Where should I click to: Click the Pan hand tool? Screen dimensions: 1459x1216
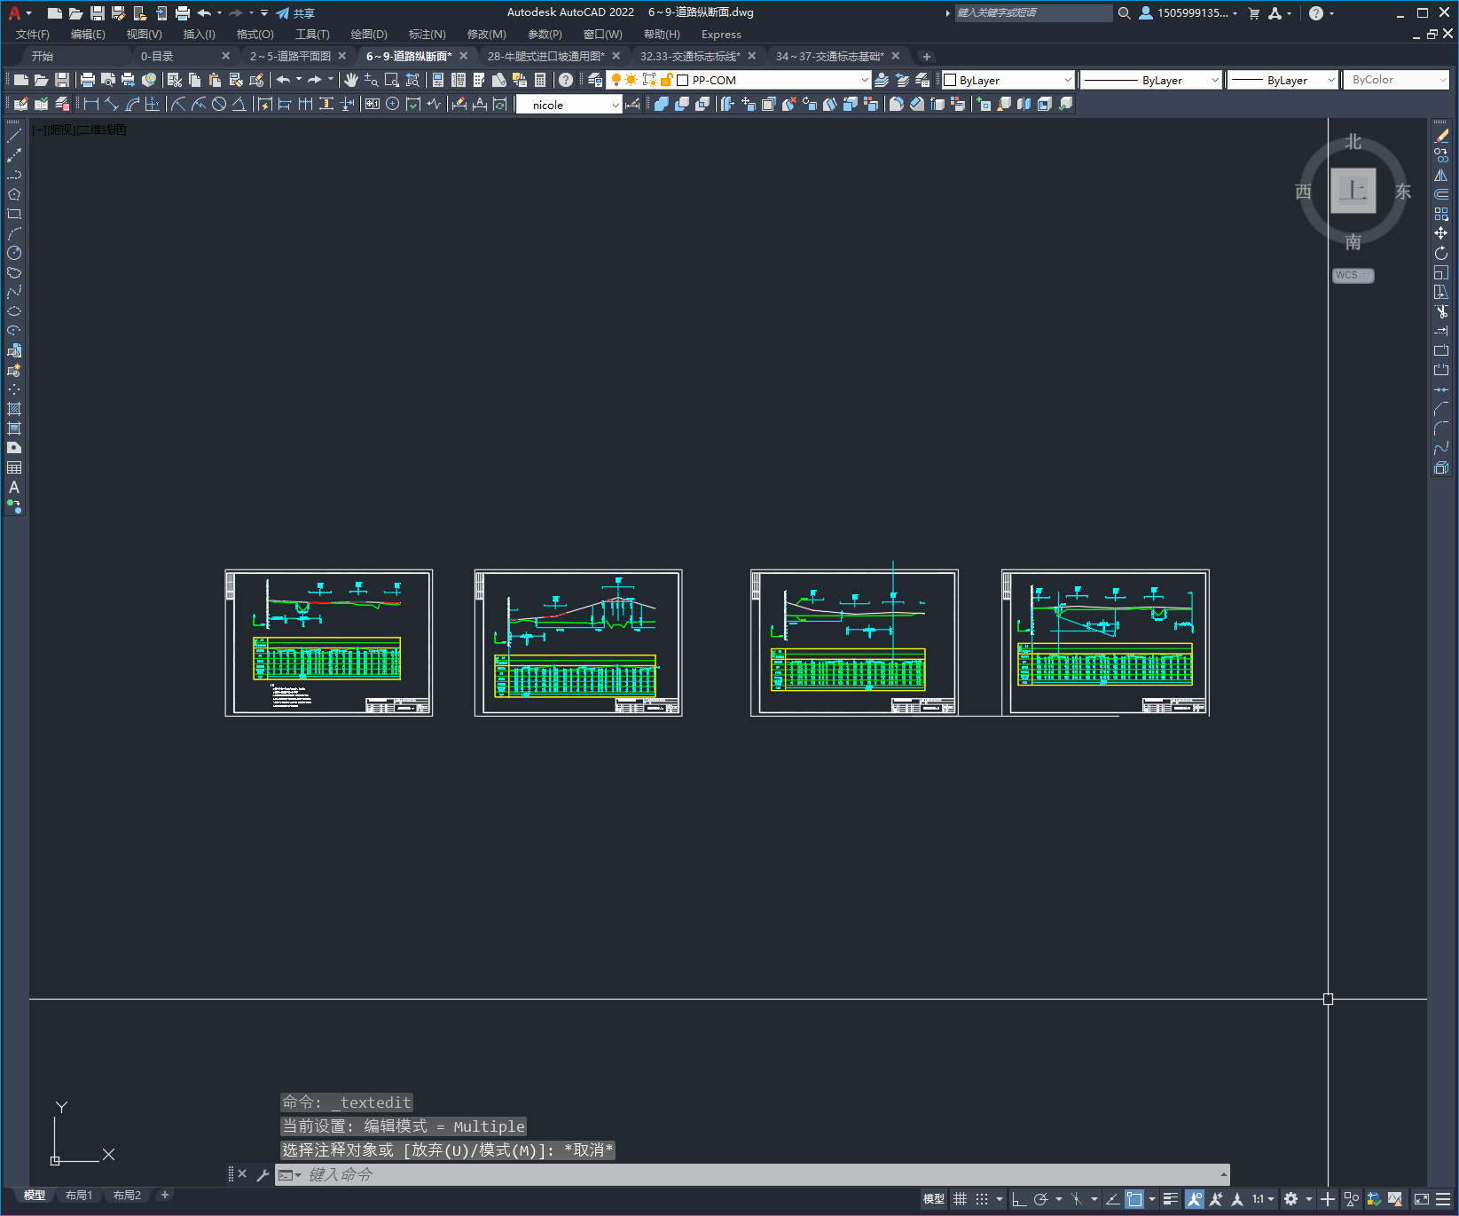[x=351, y=80]
